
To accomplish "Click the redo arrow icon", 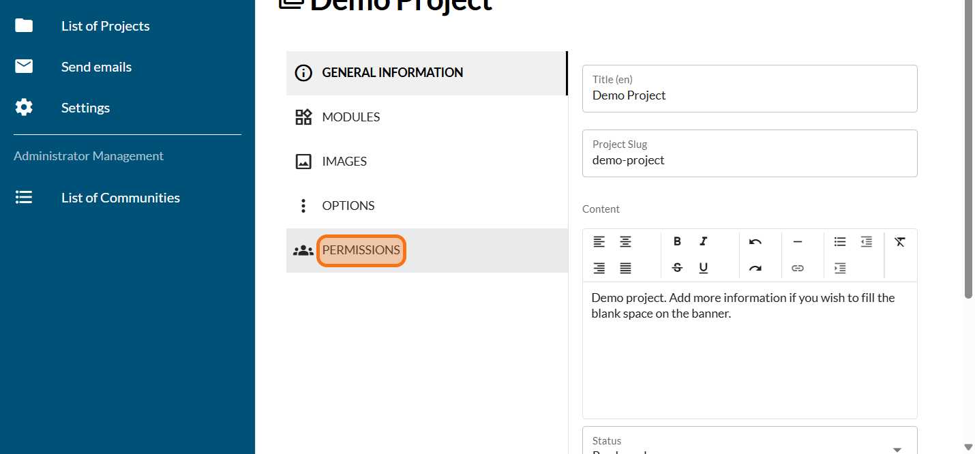I will [755, 268].
